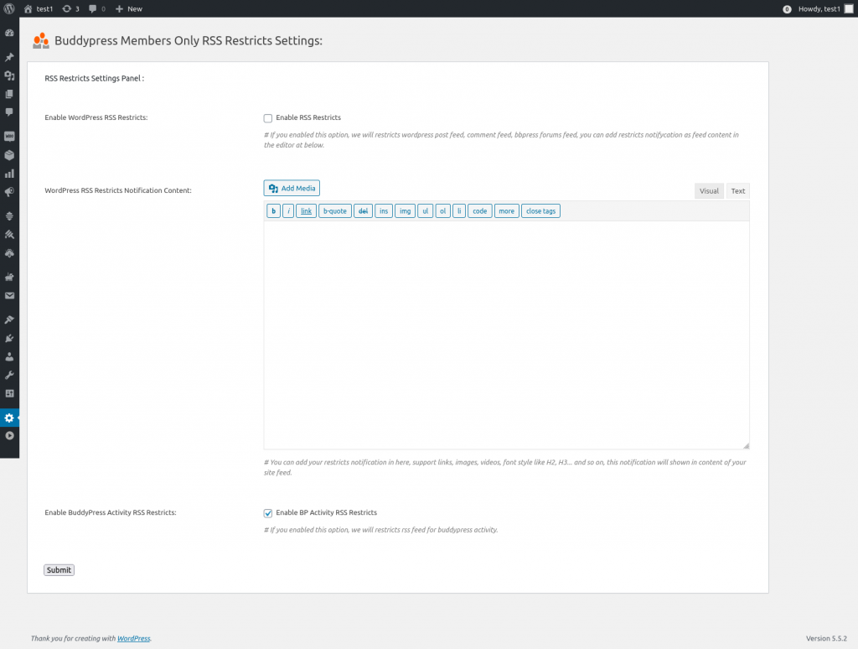Image resolution: width=858 pixels, height=649 pixels.
Task: Open the Comments icon in the sidebar
Action: pos(9,112)
